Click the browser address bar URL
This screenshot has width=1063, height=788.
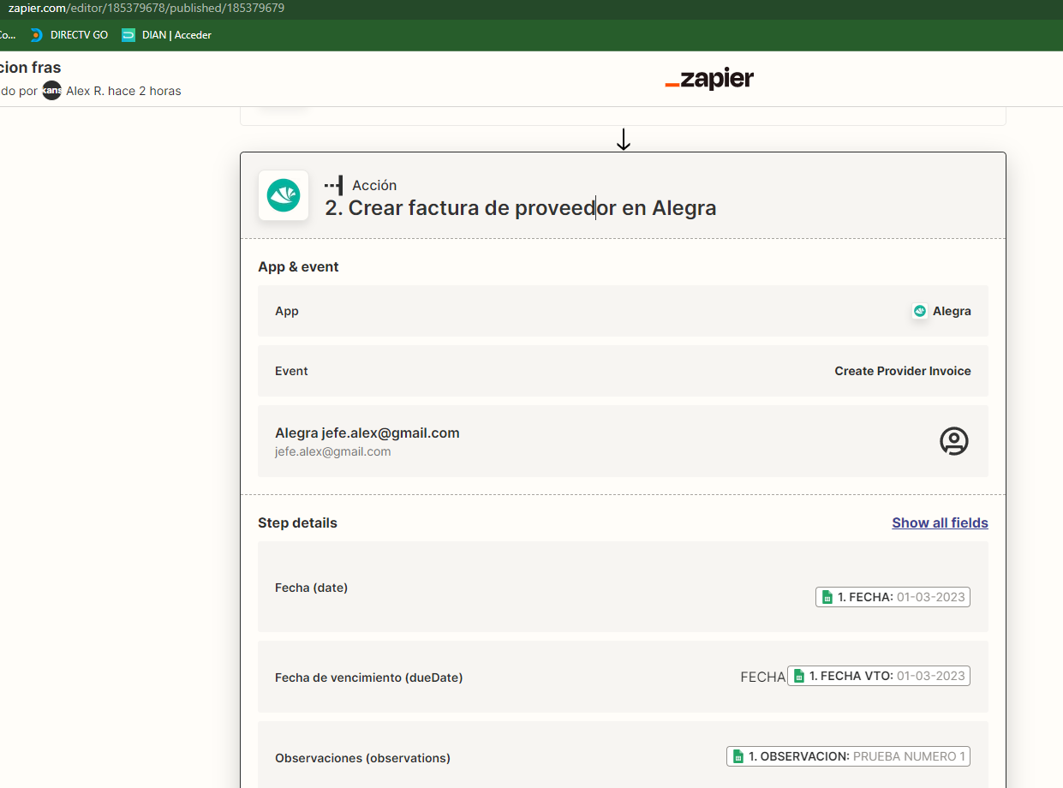coord(146,8)
